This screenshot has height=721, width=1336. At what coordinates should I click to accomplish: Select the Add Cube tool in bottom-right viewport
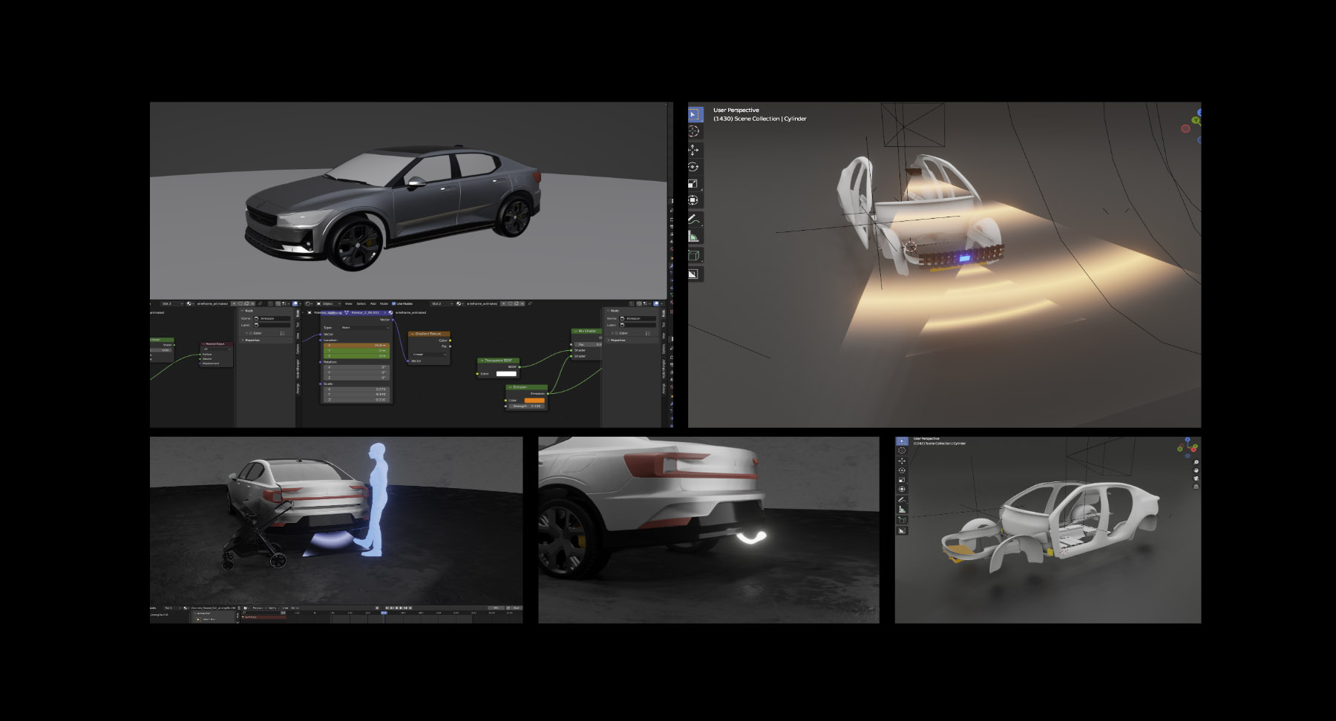tap(902, 520)
